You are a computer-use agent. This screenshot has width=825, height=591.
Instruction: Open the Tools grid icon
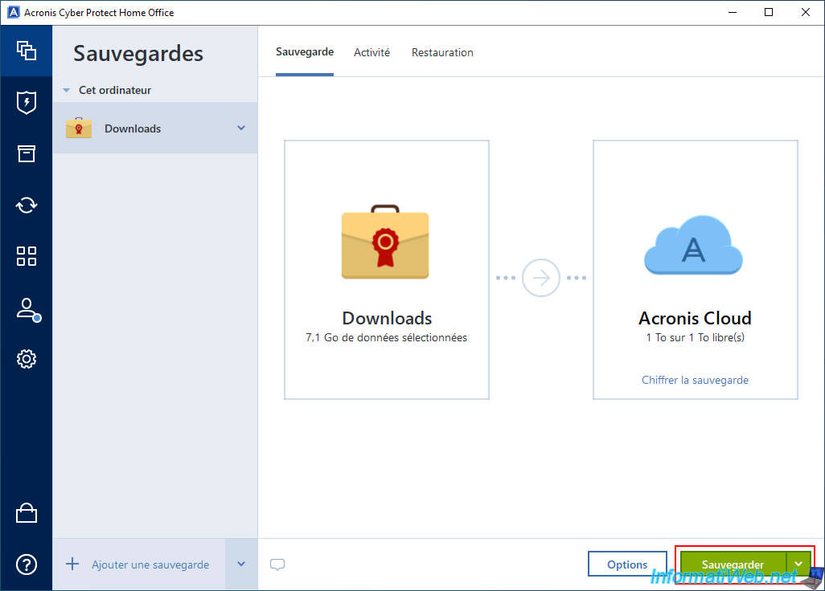coord(27,256)
